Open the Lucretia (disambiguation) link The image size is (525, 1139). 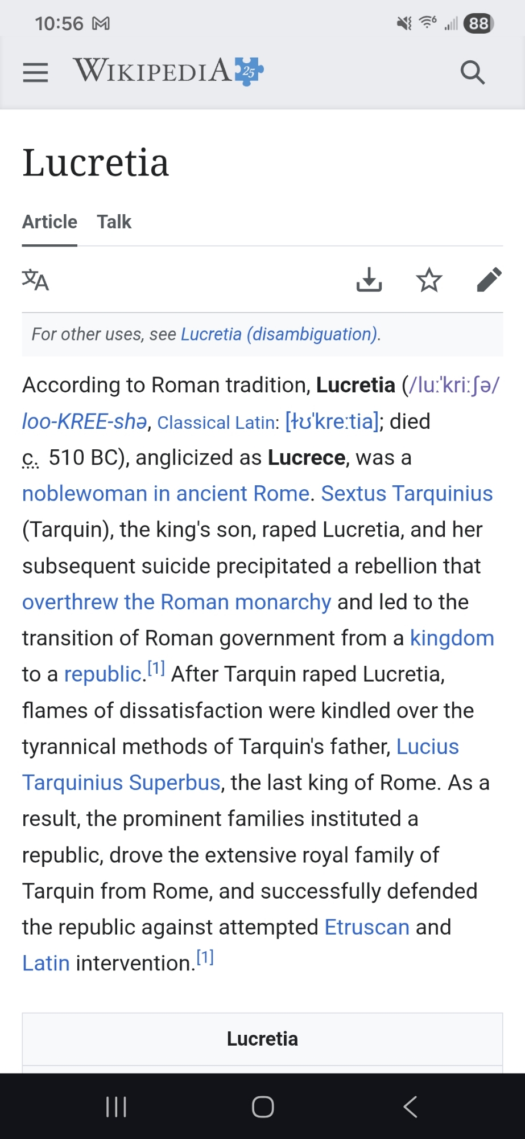tap(279, 334)
